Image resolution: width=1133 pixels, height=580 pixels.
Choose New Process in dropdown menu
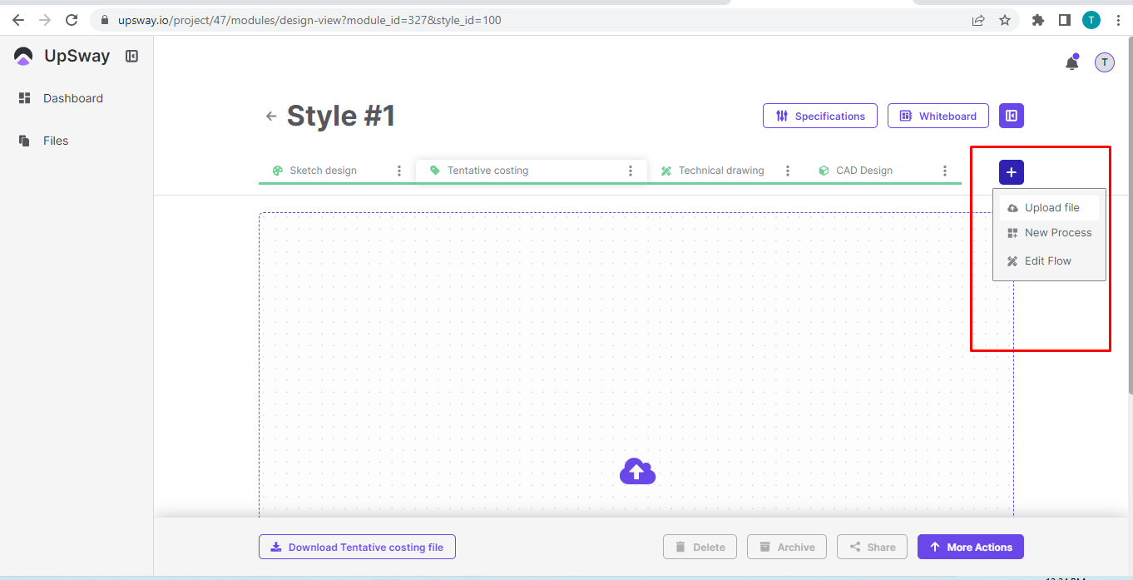point(1057,233)
